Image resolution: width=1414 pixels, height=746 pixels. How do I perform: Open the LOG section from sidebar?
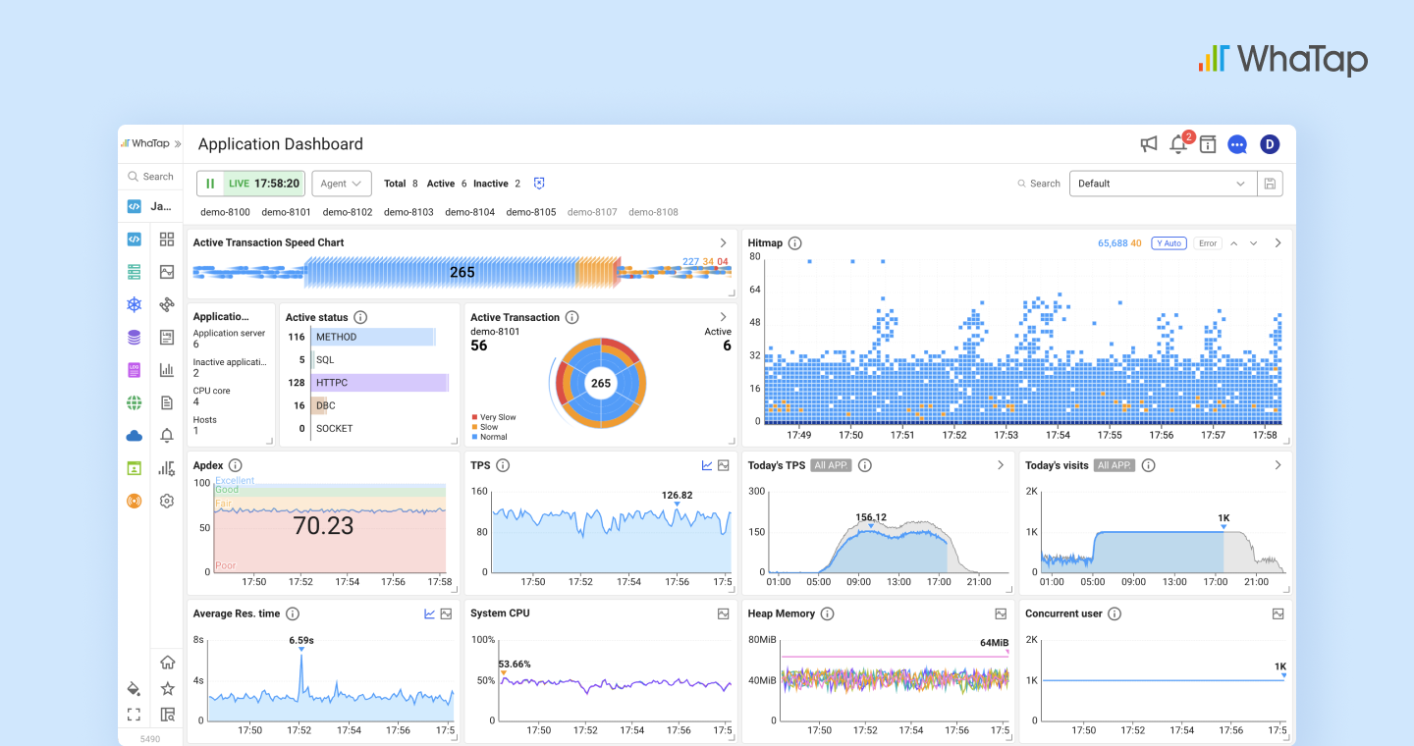click(134, 370)
